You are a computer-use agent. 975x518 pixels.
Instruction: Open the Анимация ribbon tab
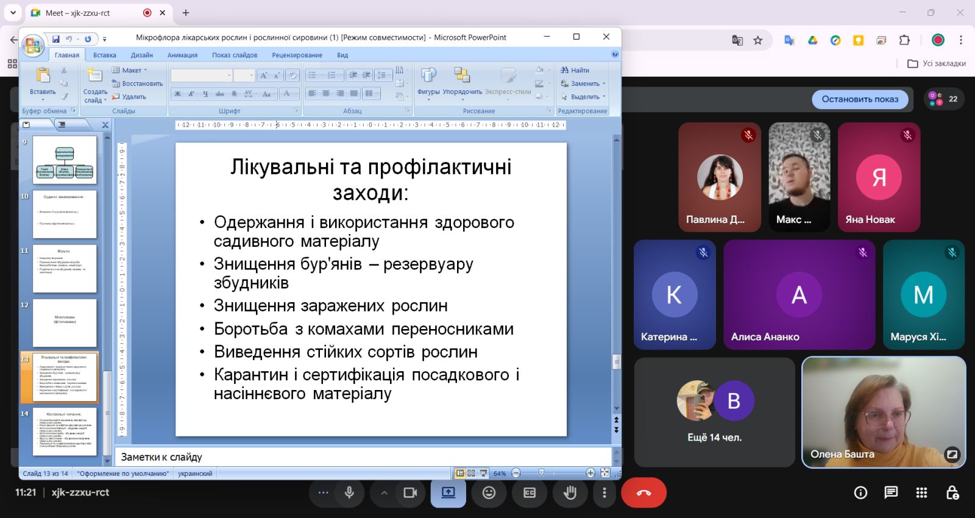(182, 55)
